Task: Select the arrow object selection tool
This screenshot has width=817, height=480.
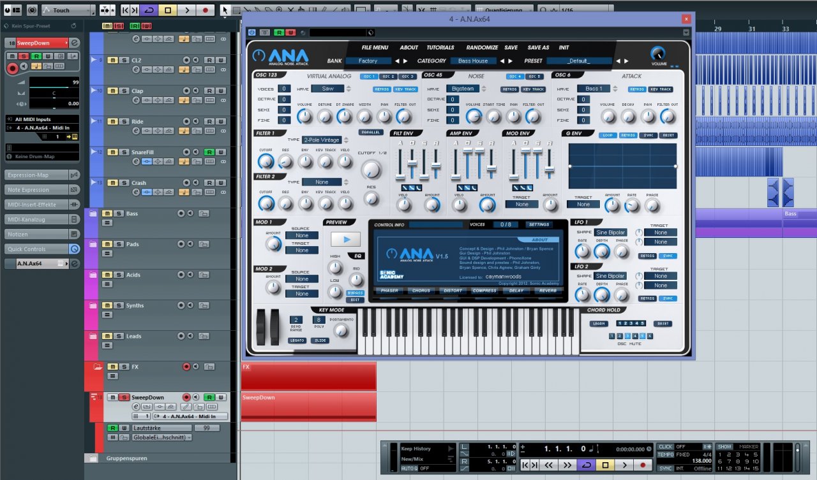Action: (225, 10)
